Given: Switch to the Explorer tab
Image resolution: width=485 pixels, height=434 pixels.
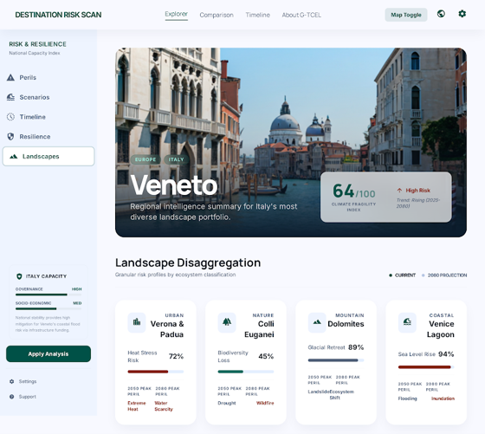Looking at the screenshot, I should point(177,14).
